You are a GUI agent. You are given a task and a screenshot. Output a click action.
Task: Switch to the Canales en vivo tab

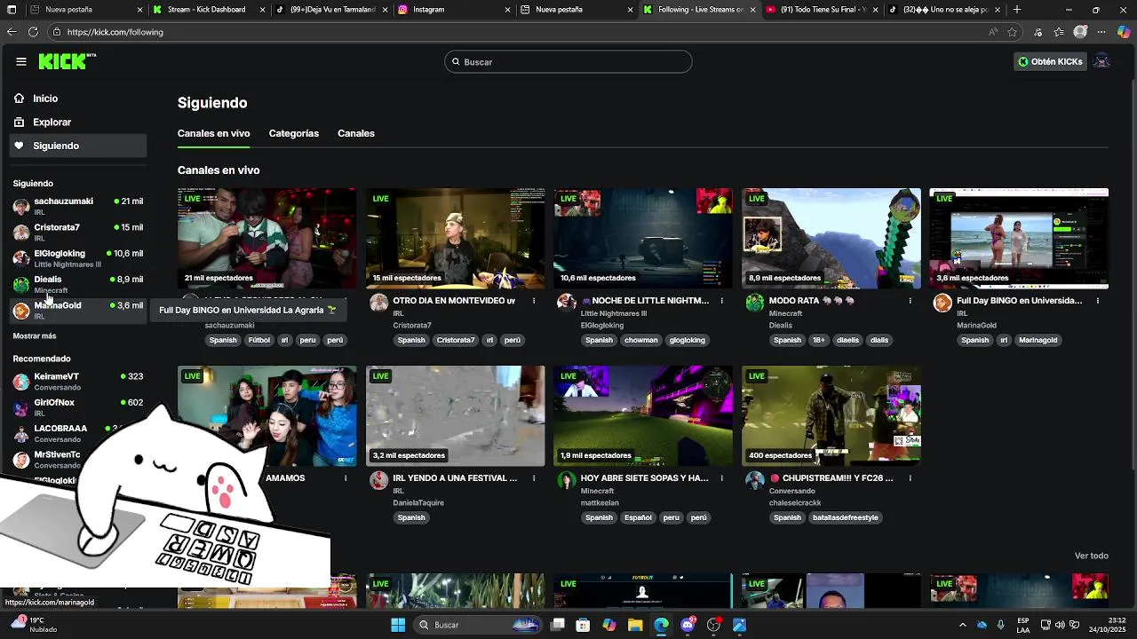(x=213, y=133)
